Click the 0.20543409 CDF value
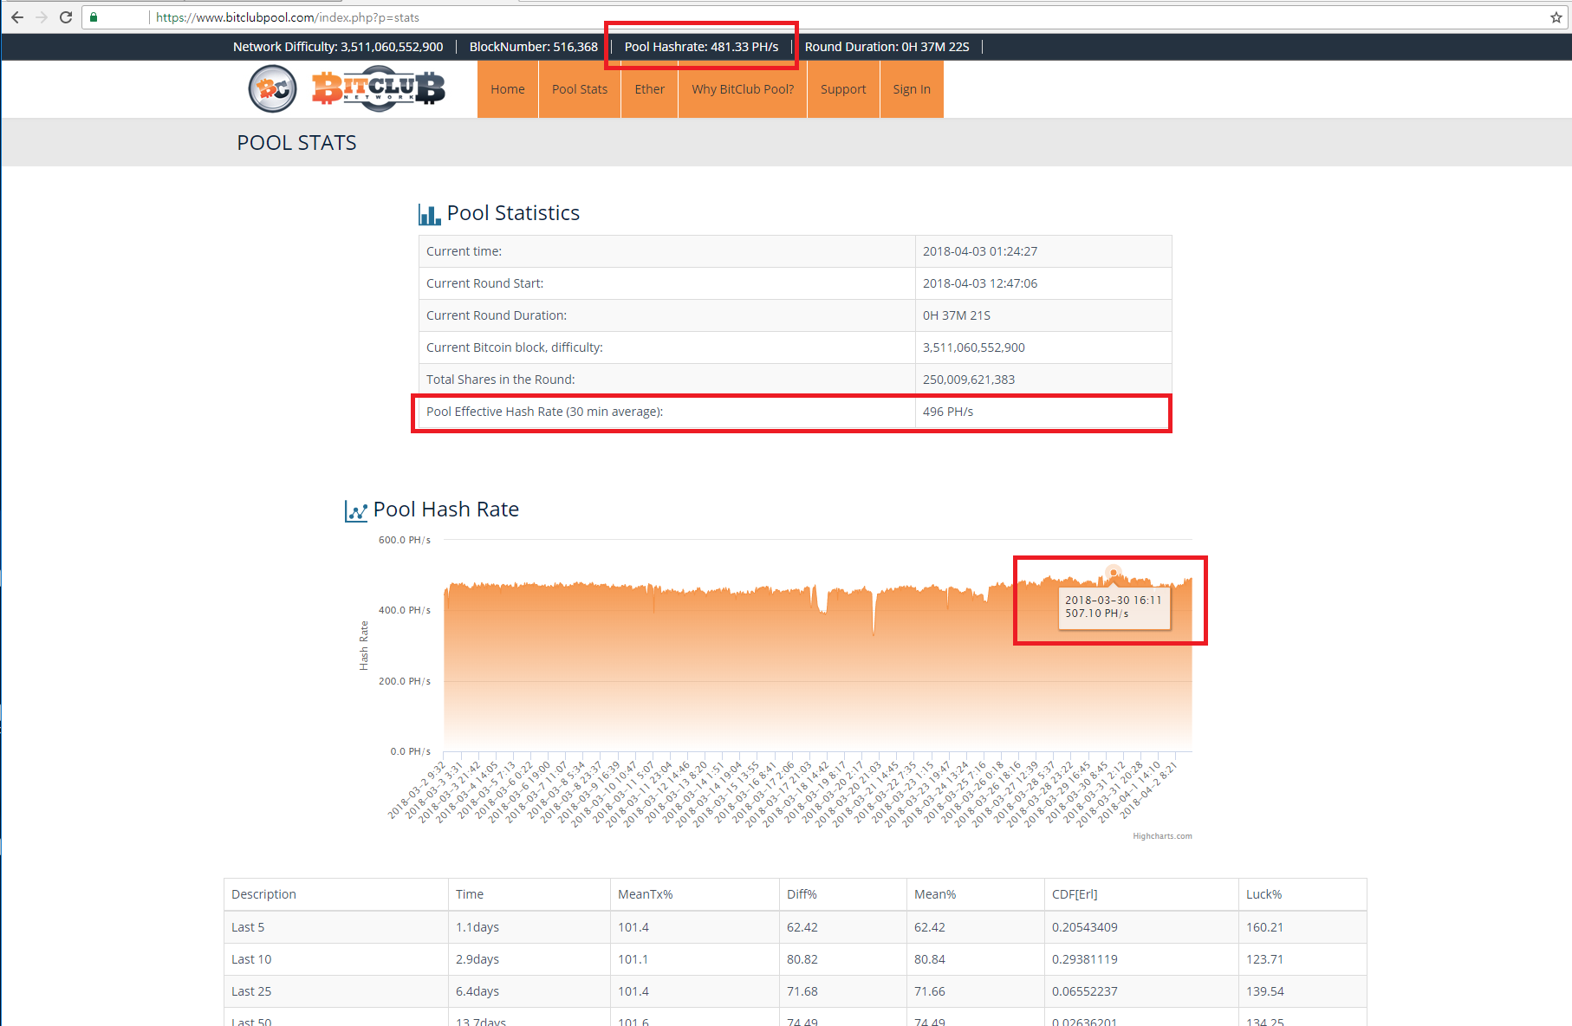This screenshot has width=1572, height=1026. click(1085, 927)
